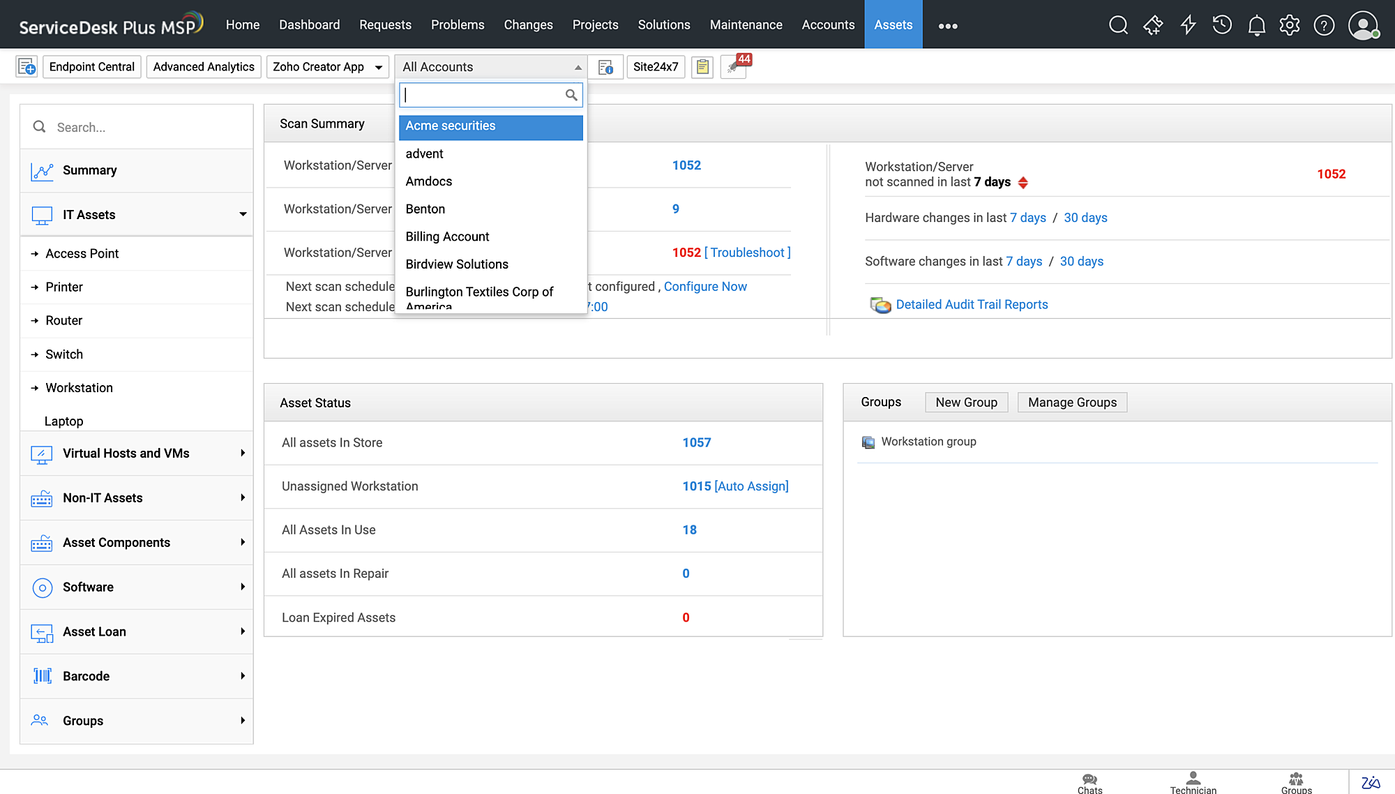Open the user profile avatar
1395x794 pixels.
click(x=1363, y=26)
